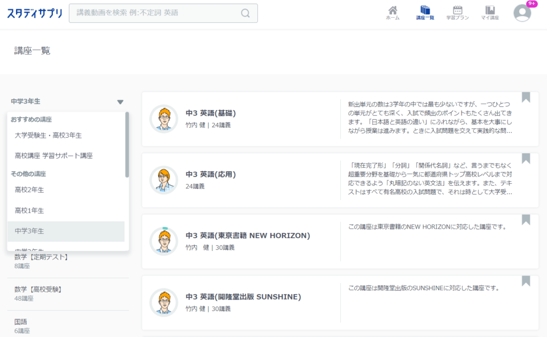The height and width of the screenshot is (337, 547).
Task: Open the 学習プラン calendar icon
Action: (457, 13)
